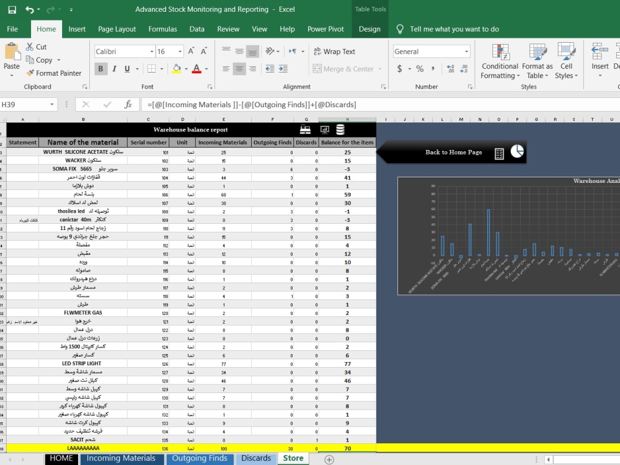Open font name Calibri dropdown
620x465 pixels.
(x=152, y=51)
